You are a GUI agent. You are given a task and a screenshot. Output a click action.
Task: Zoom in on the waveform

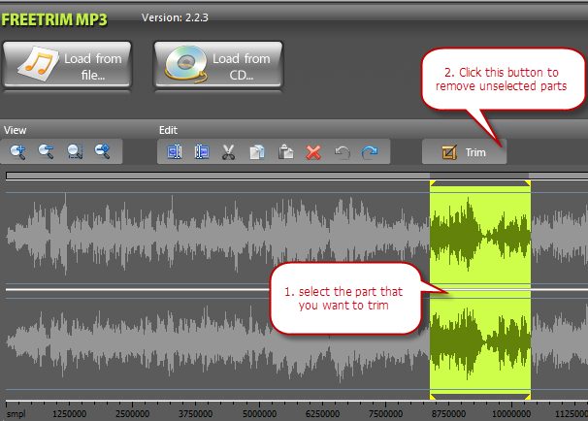[17, 152]
